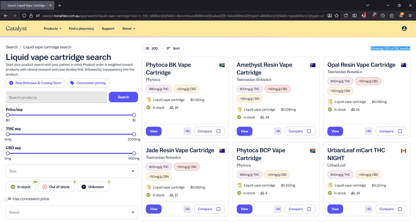Screen dimensions: 416x222
Task: Check Compare box on Amethyst Resin Vape Cartridge
Action: (309, 131)
